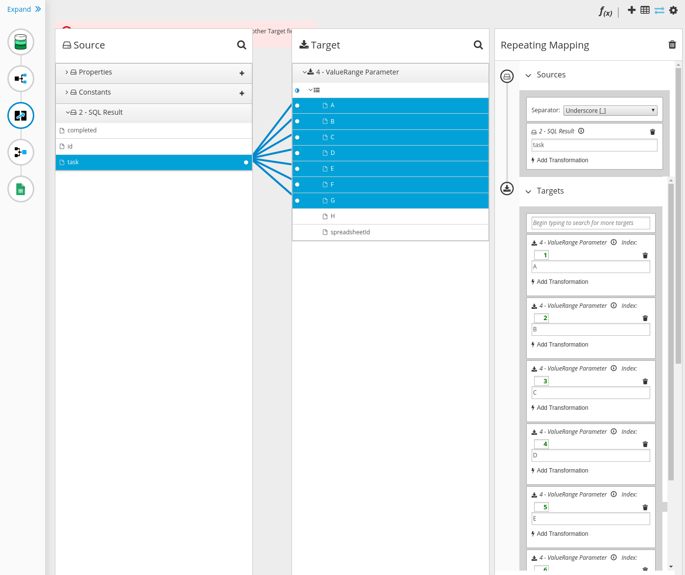This screenshot has width=685, height=575.
Task: Delete target C with trash icon
Action: 645,381
